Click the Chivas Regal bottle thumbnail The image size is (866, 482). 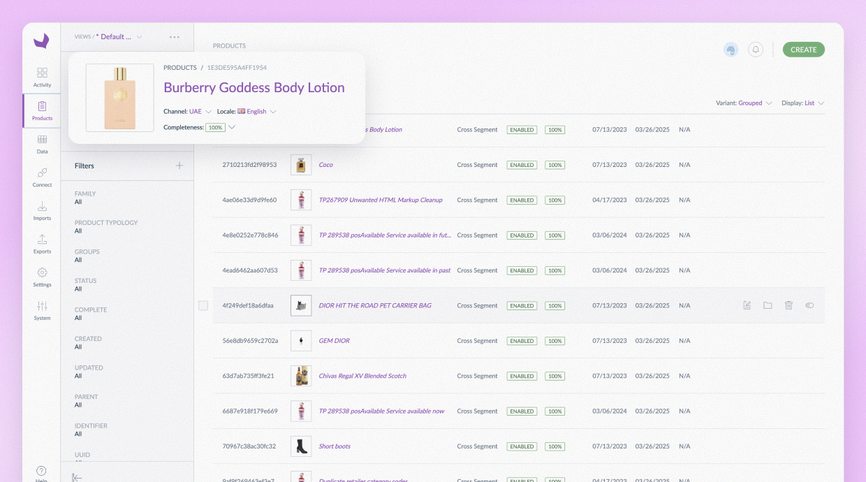pos(301,376)
